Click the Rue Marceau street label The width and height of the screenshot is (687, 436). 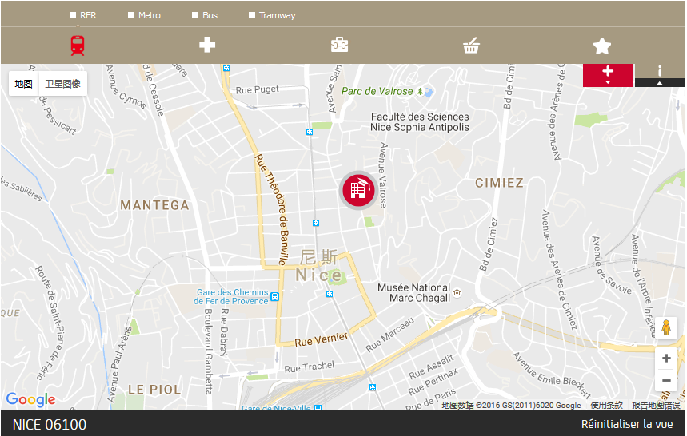pos(390,335)
